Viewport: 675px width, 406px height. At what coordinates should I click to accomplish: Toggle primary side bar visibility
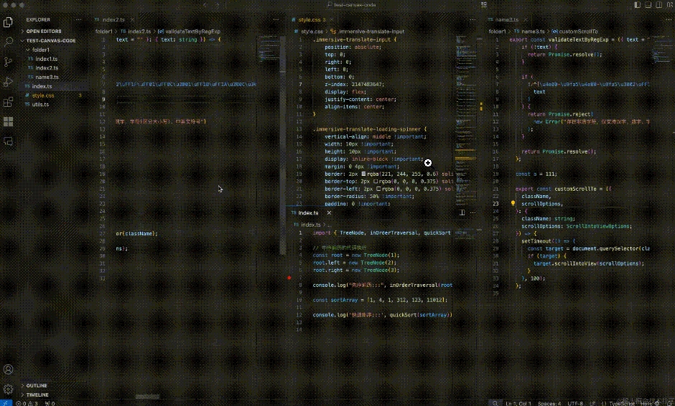tap(637, 5)
